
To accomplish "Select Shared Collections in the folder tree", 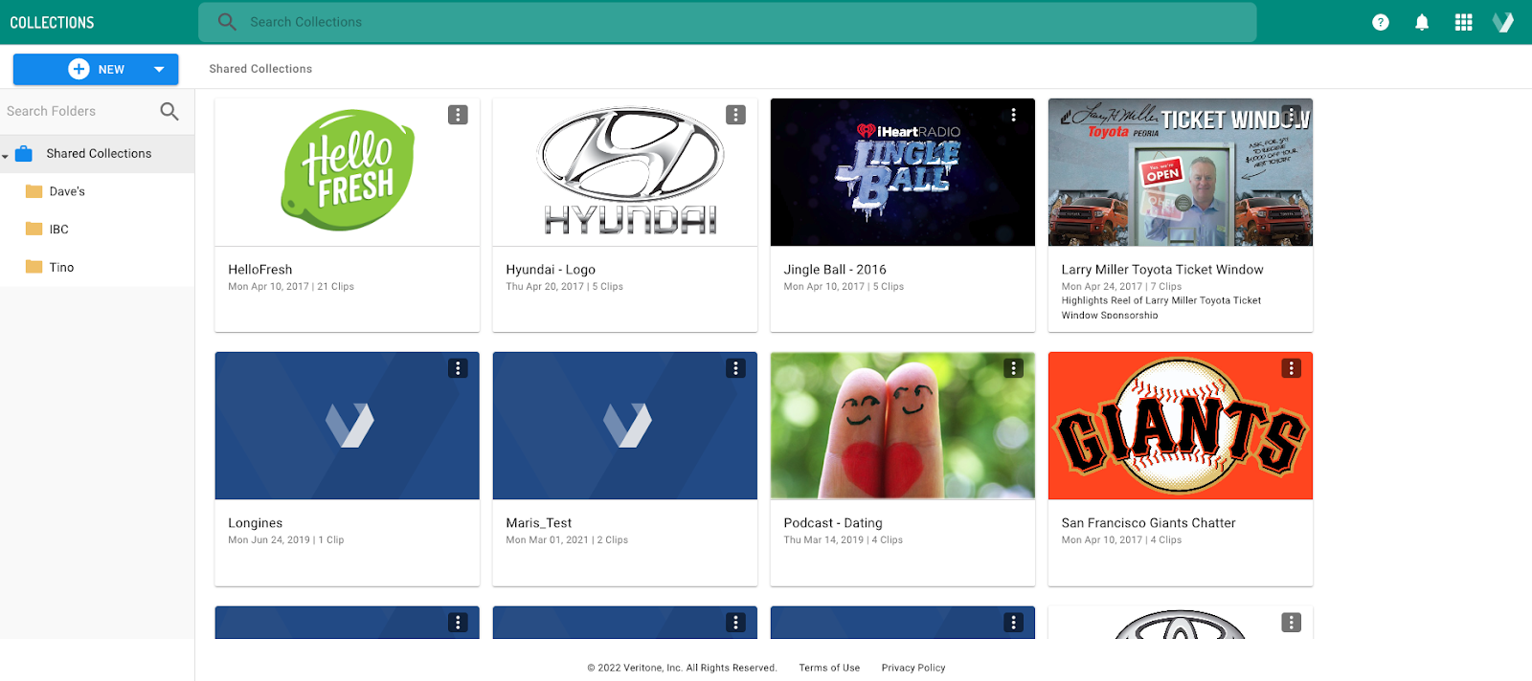I will 98,153.
